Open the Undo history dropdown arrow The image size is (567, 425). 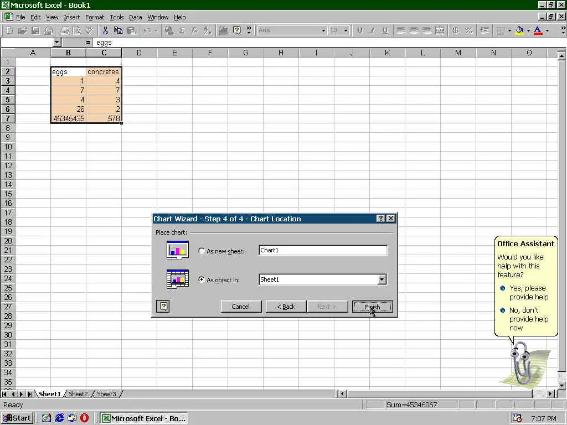point(156,31)
